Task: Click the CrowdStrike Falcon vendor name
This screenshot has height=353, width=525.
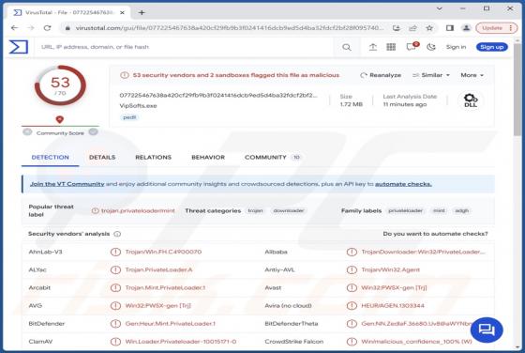Action: [294, 342]
